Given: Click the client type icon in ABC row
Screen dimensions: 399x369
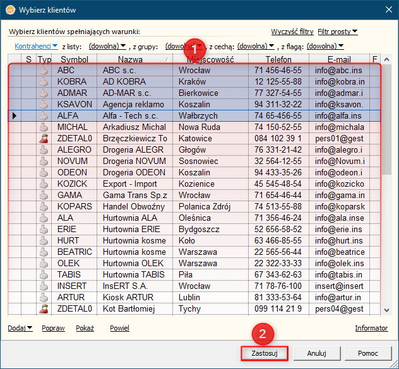Looking at the screenshot, I should click(x=44, y=71).
